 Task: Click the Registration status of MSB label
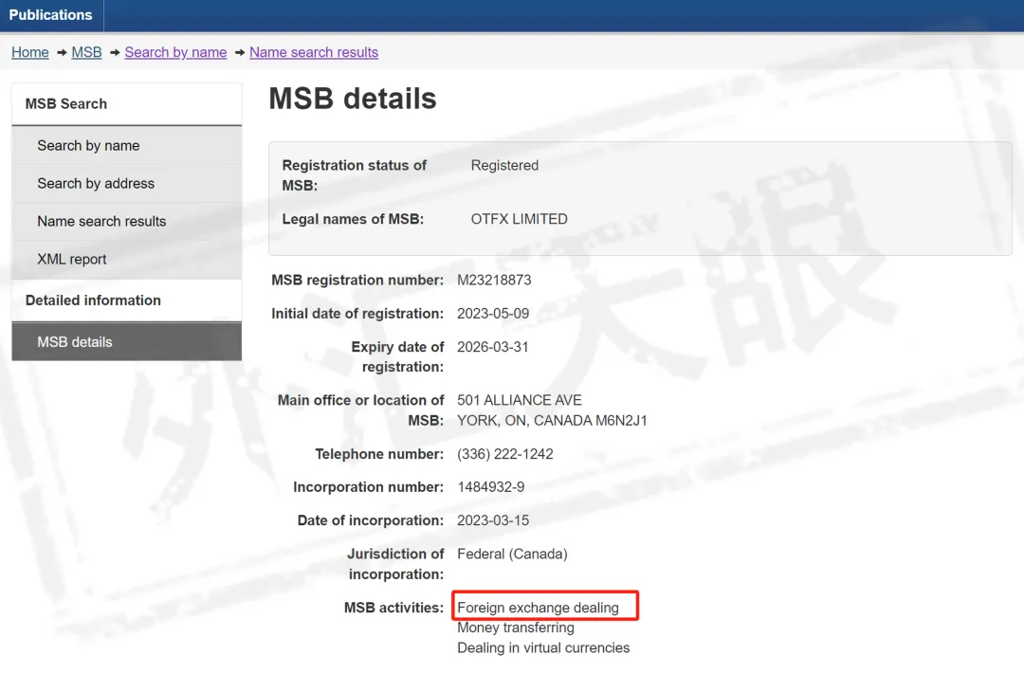[x=354, y=175]
